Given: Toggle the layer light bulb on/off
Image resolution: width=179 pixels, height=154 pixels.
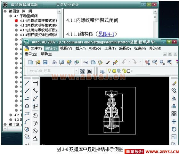Looking at the screenshot, I should point(110,71).
